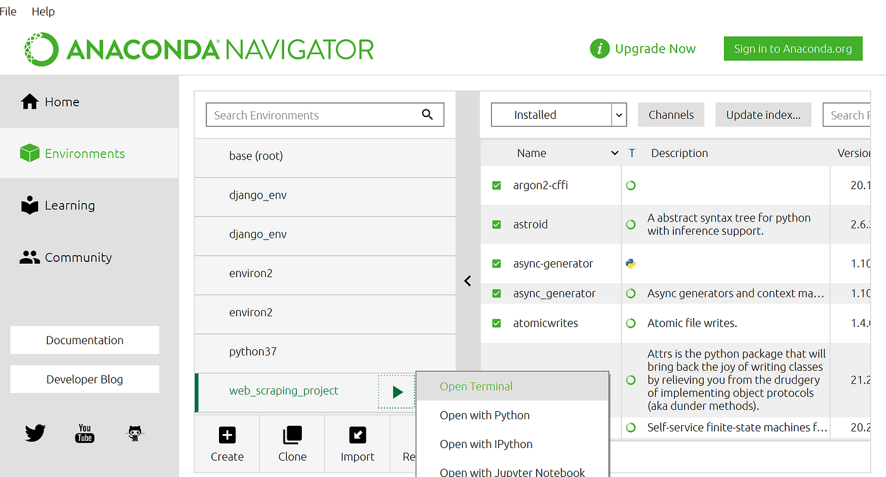886x477 pixels.
Task: Open the File menu
Action: (x=8, y=11)
